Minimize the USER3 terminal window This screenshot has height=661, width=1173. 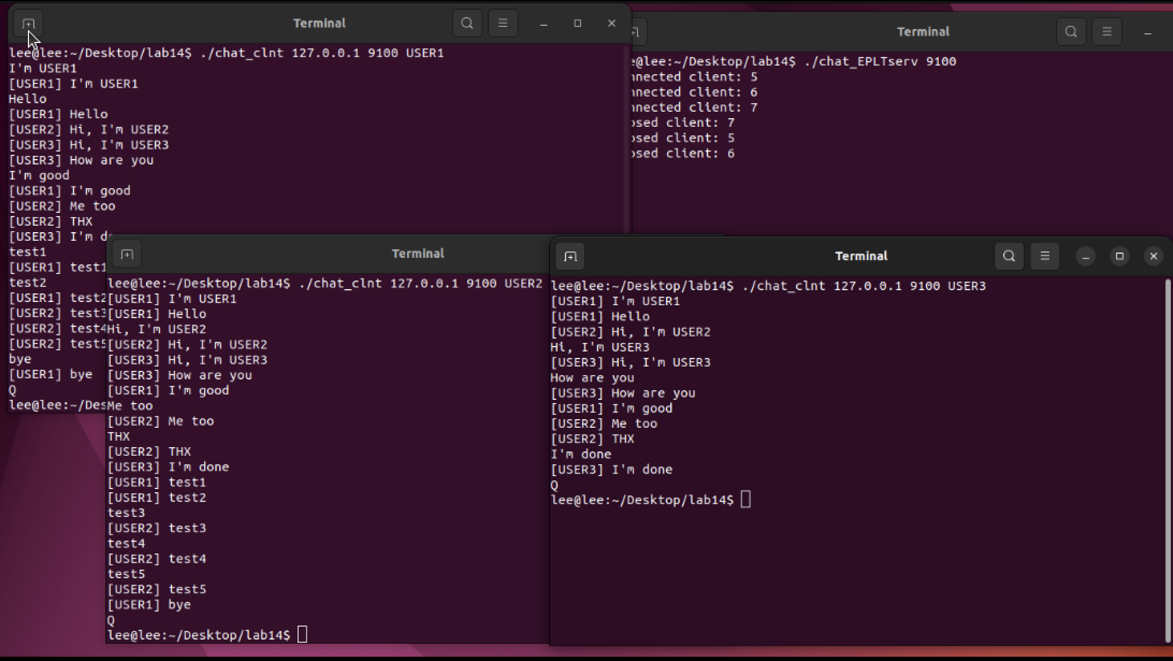point(1085,256)
